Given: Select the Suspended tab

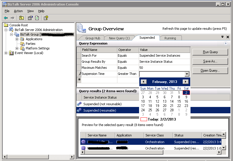Looking at the screenshot, I should click(x=147, y=38).
